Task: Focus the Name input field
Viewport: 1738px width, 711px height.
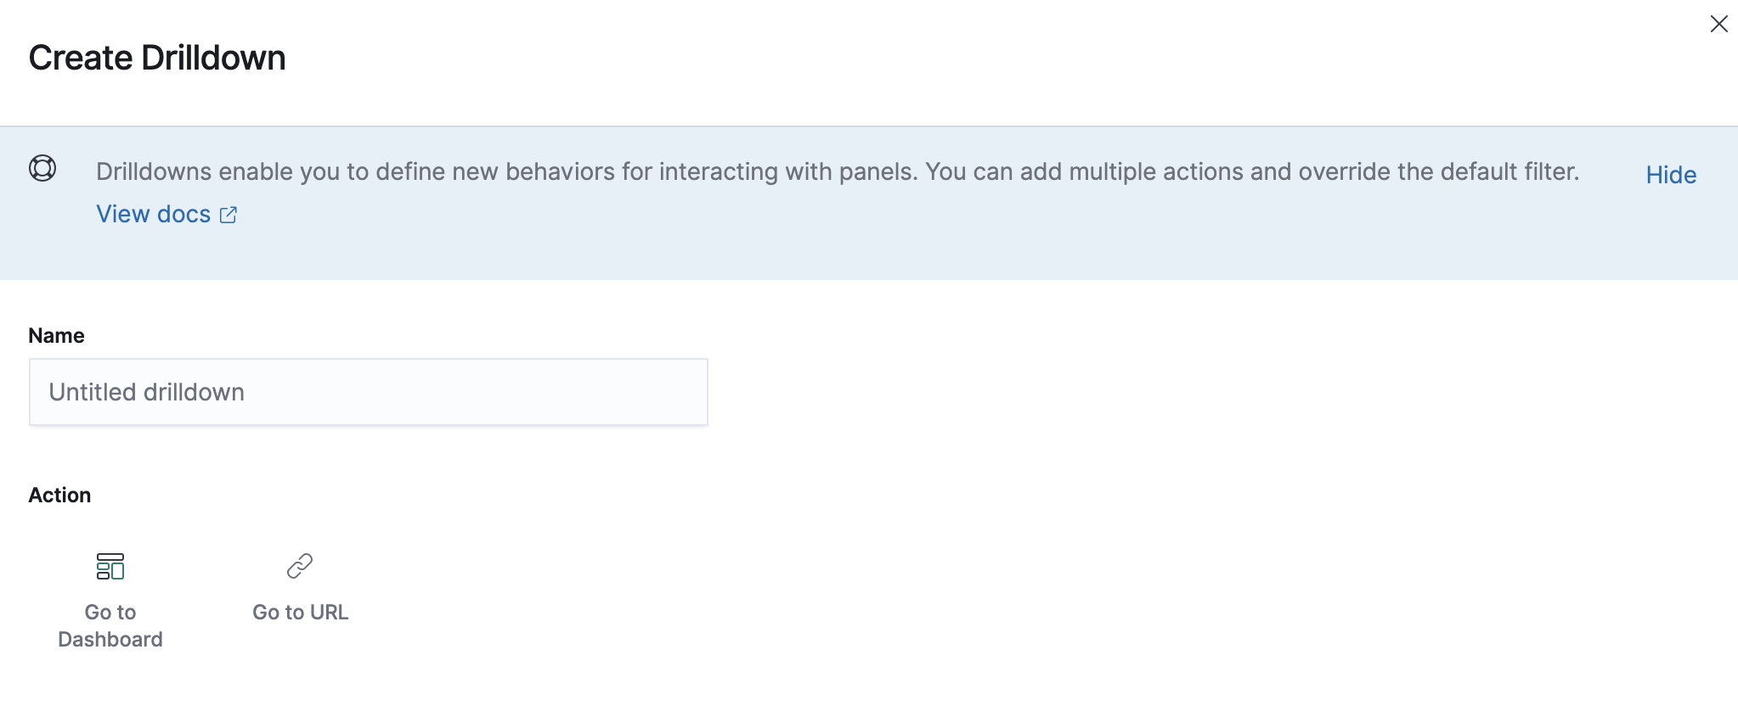Action: (368, 392)
